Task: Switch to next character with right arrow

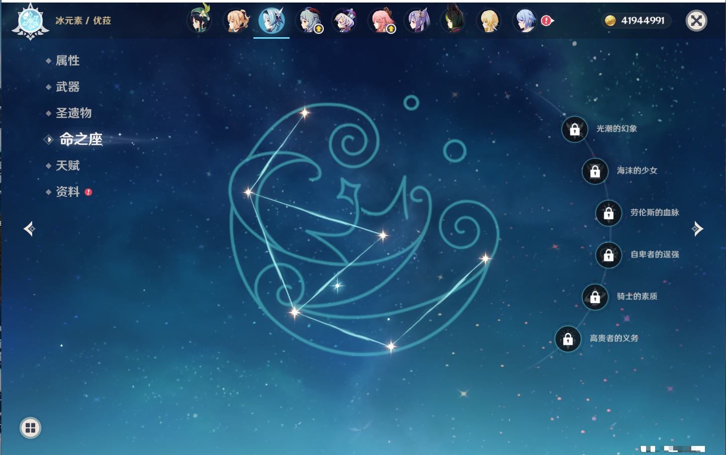Action: [x=697, y=229]
